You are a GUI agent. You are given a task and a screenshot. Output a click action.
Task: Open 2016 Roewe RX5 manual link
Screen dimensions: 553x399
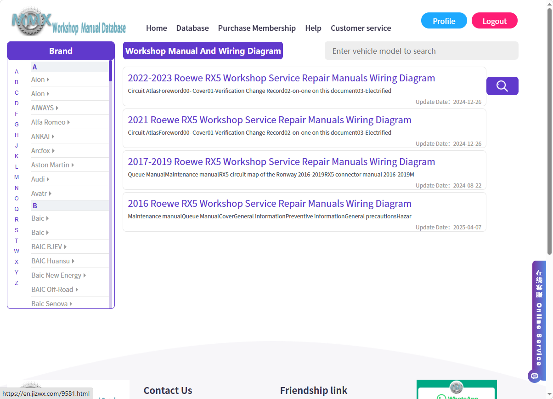(x=270, y=203)
